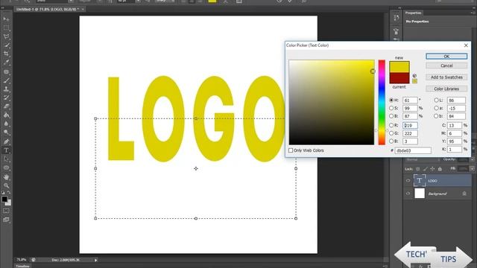Click the R value input field

click(410, 125)
